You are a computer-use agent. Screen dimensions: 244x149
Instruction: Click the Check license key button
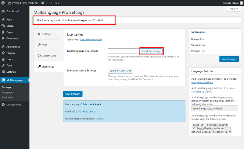click(x=151, y=51)
